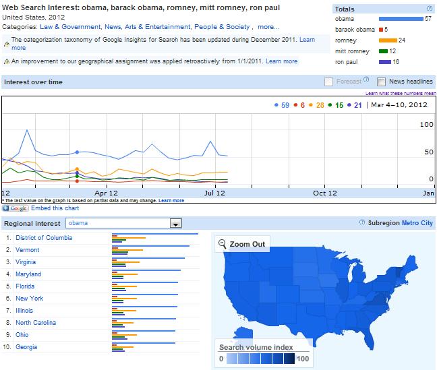
Task: Click the blue obama totals bar
Action: tap(401, 19)
